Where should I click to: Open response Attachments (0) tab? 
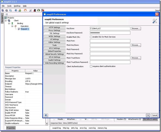135,119
